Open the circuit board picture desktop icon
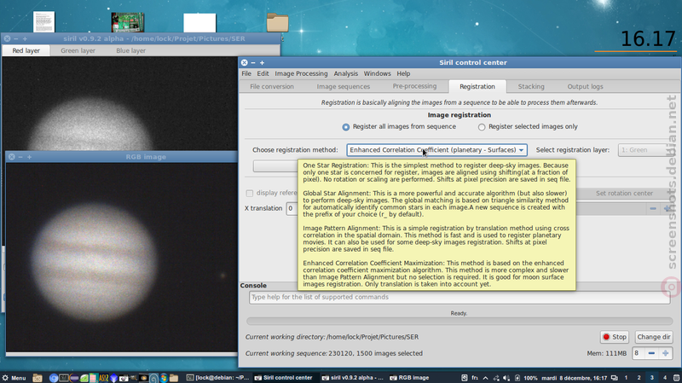Screen dimensions: 682x383 click(127, 22)
